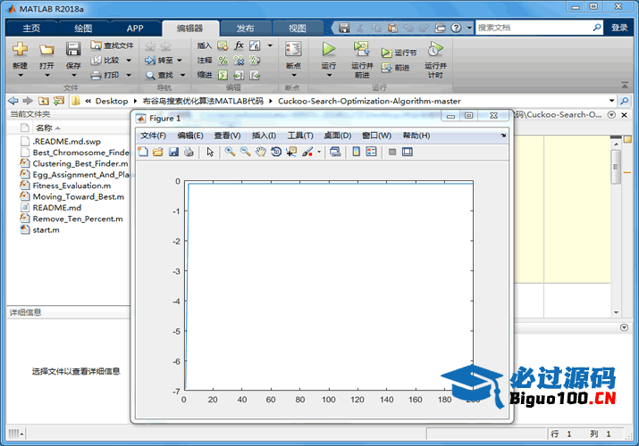
Task: Switch to the View tab
Action: (x=297, y=28)
